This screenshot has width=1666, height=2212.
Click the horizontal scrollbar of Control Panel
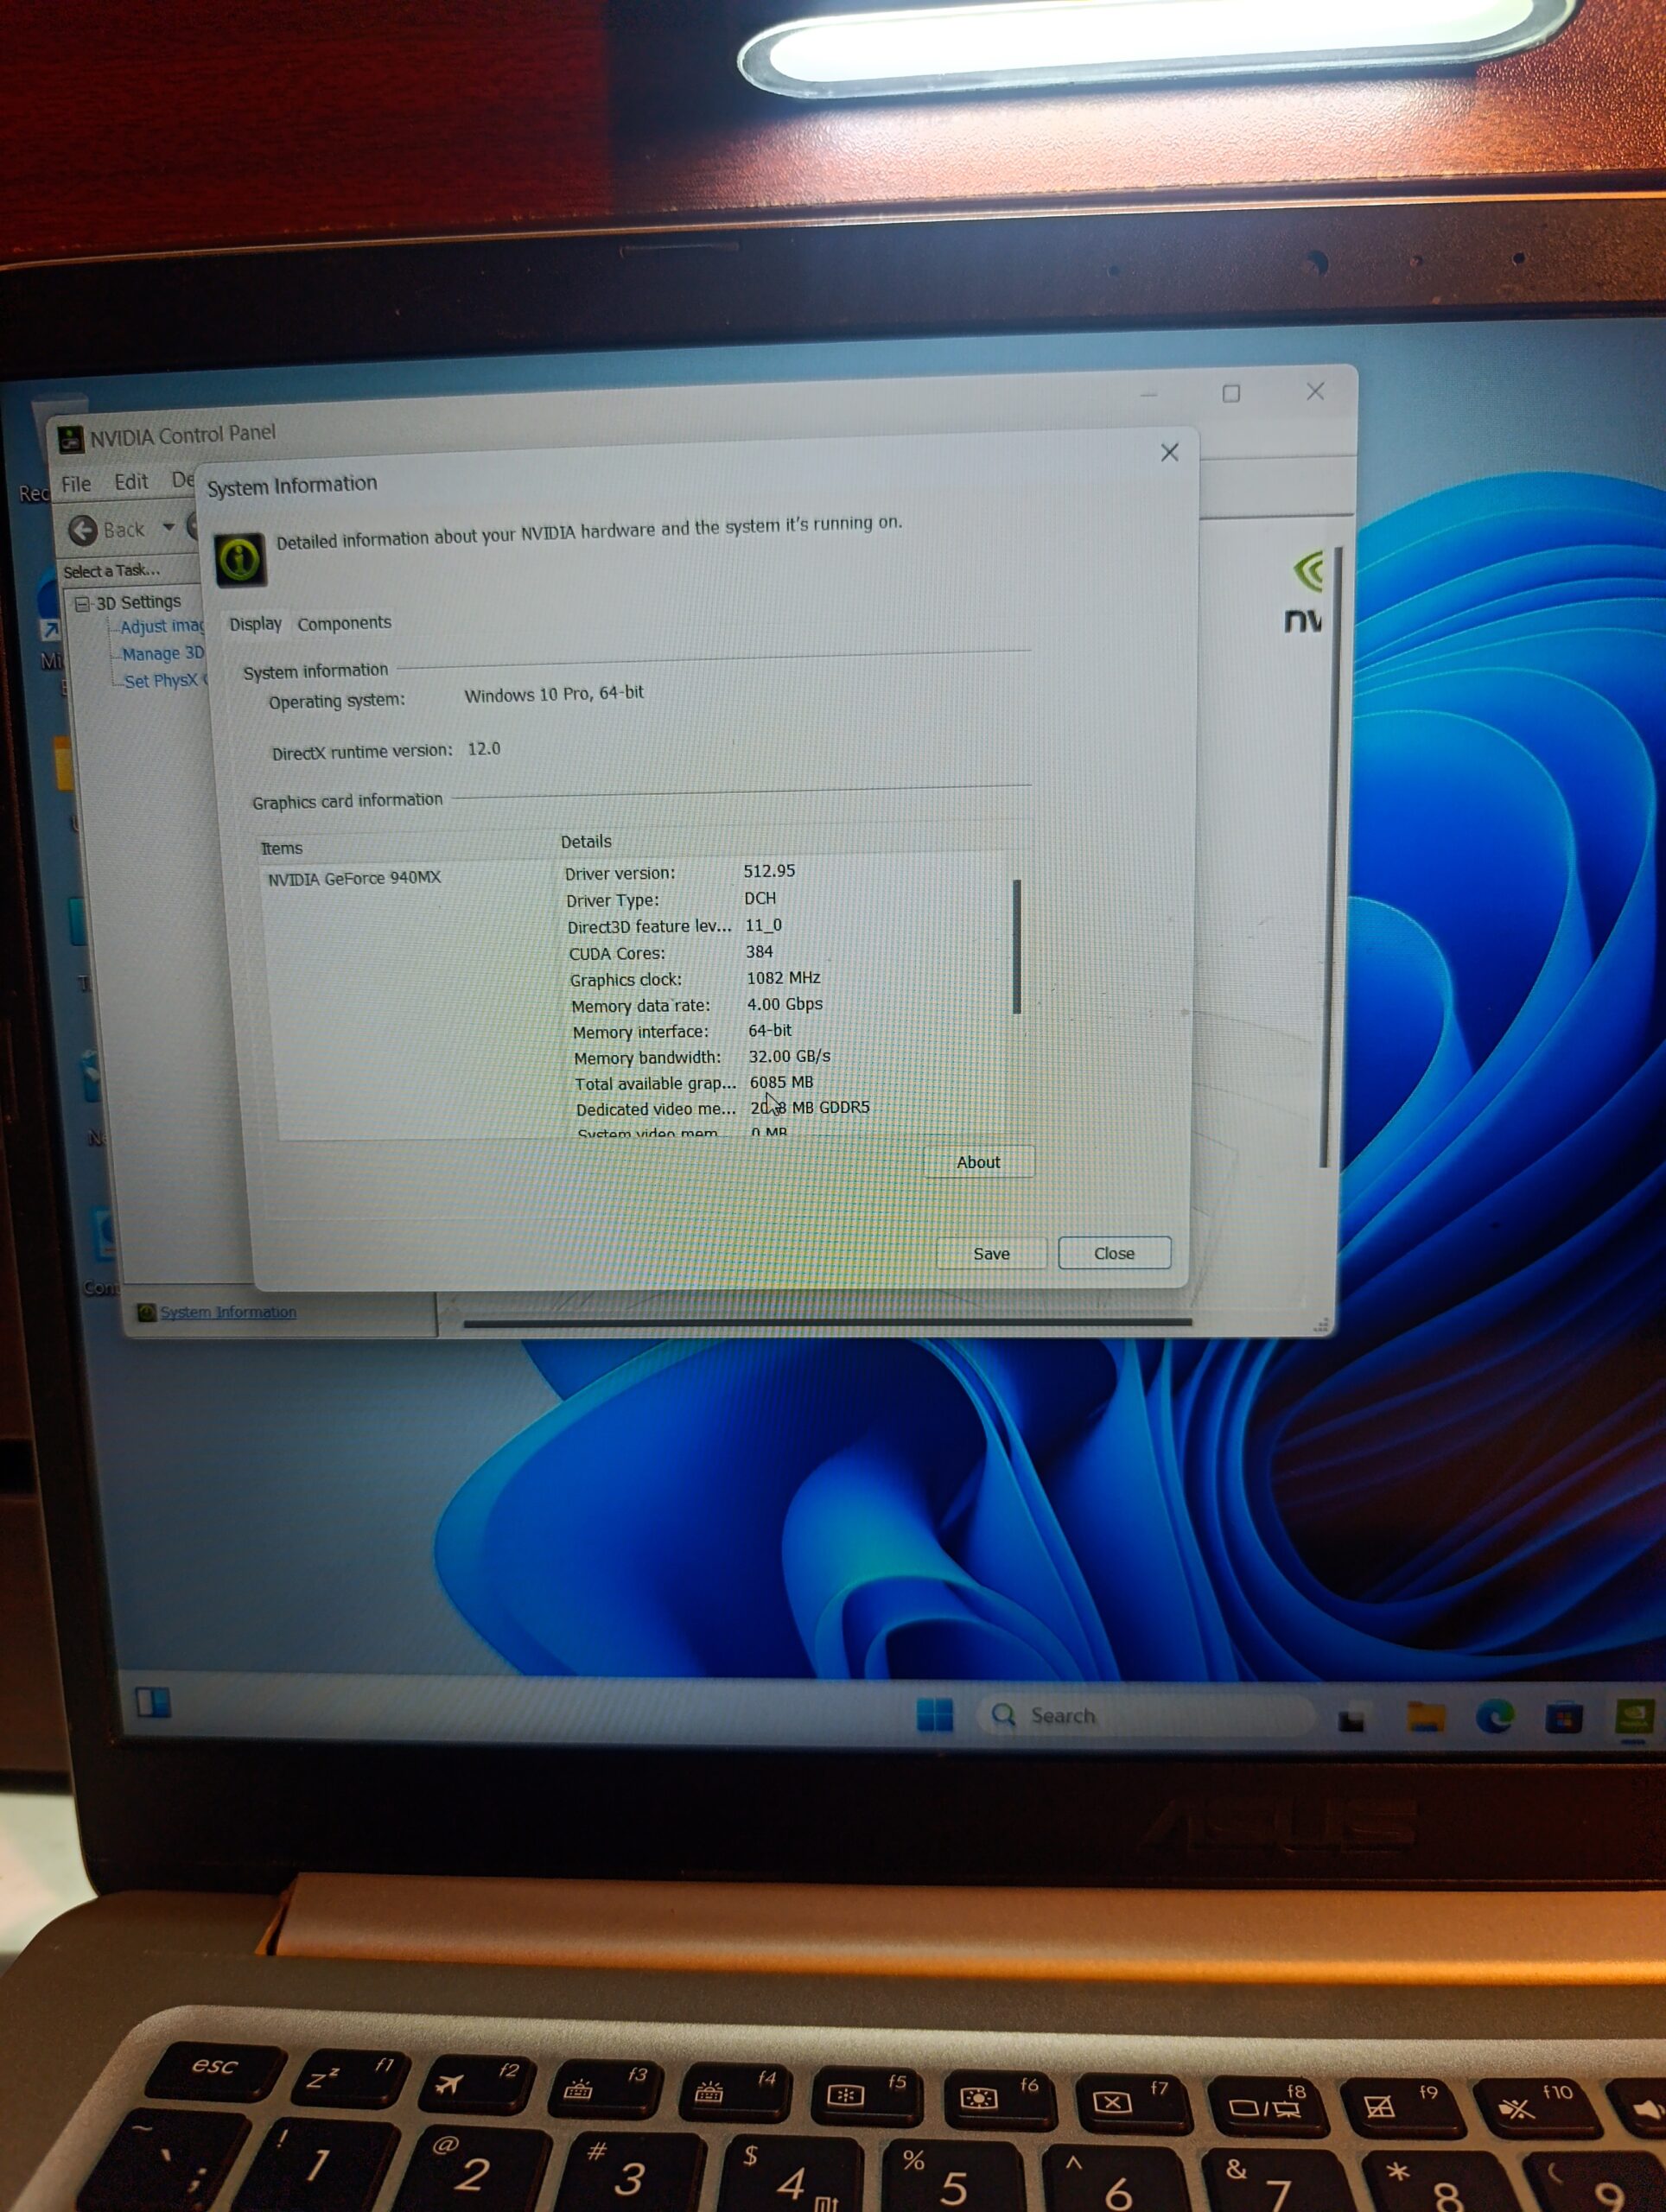pos(827,1322)
